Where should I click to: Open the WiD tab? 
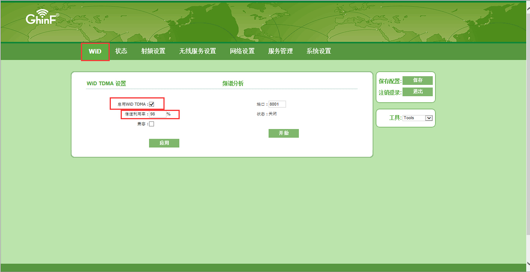pyautogui.click(x=95, y=51)
